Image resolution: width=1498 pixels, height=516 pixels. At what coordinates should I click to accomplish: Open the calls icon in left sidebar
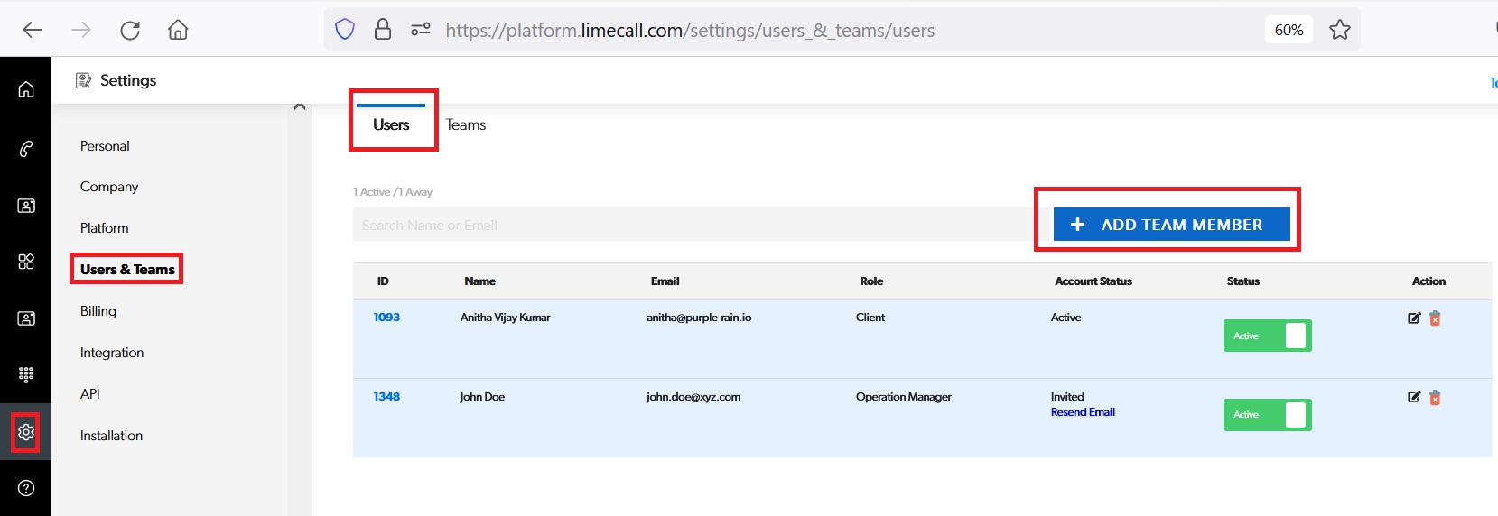point(26,149)
